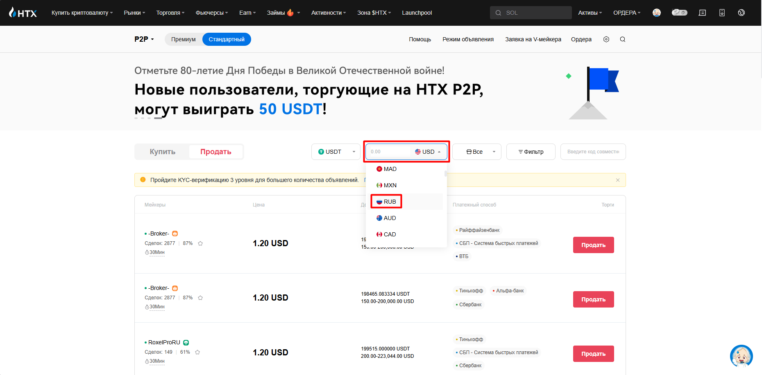Click the Альфа-банк payment tag
Viewport: 762px width, 375px height.
(x=508, y=291)
